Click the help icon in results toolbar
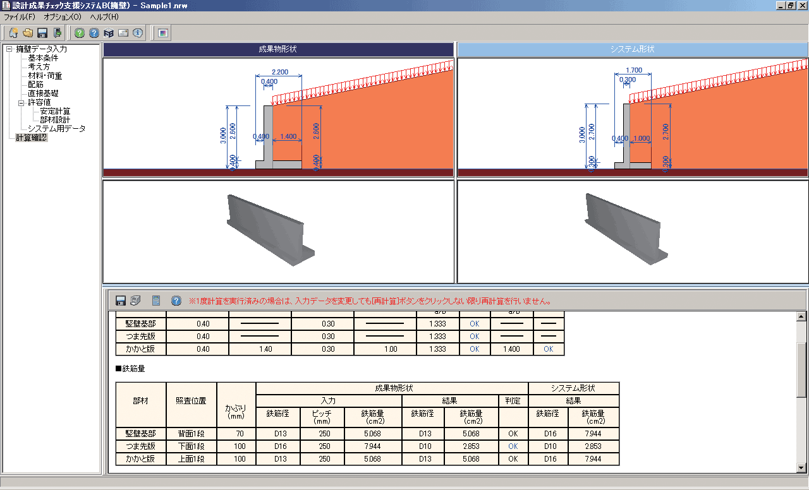Screen dimensions: 809x490 (x=176, y=301)
